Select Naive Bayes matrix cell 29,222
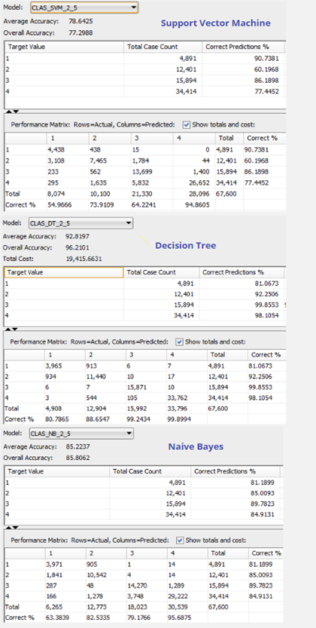 click(x=178, y=596)
